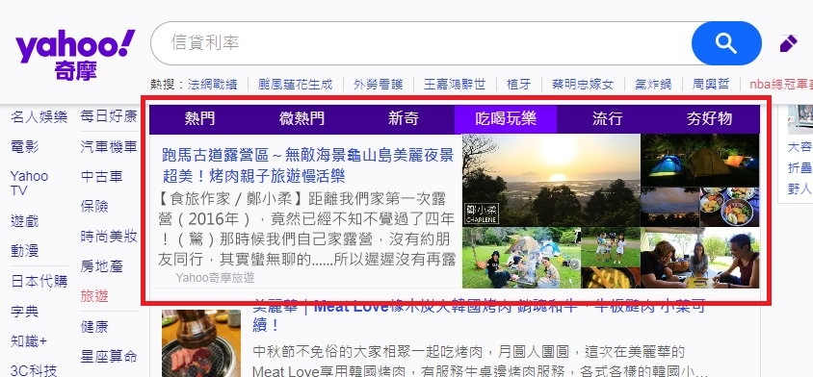Screen dimensions: 813x377
Task: Open 知識+ in the sidebar
Action: click(29, 341)
